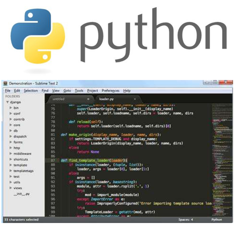Open the Spaces: 4 indentation setting

click(185, 220)
